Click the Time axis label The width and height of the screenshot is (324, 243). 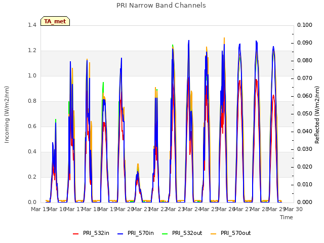pyautogui.click(x=287, y=217)
